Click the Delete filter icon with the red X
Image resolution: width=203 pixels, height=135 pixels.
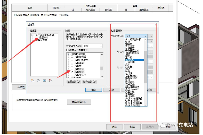click(x=50, y=81)
